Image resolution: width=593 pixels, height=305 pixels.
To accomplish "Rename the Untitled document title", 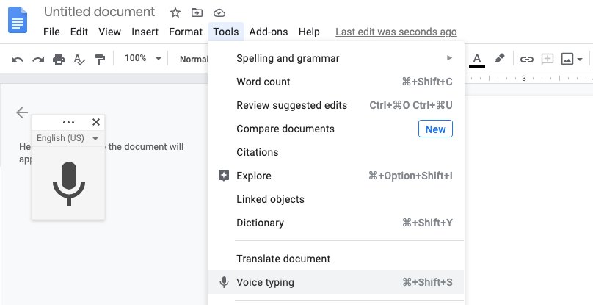I will [100, 12].
